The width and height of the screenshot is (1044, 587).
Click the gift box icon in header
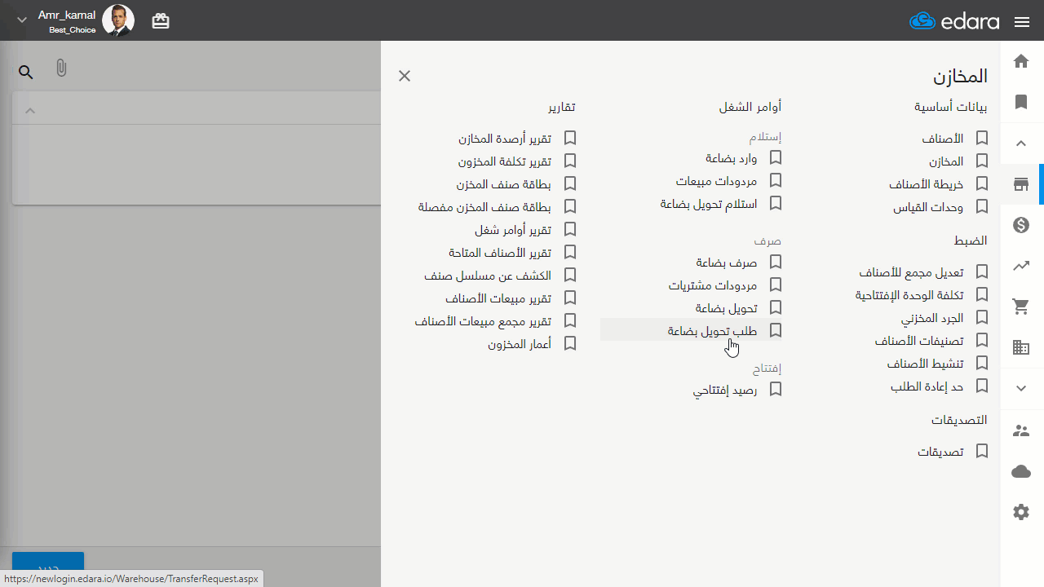coord(161,21)
